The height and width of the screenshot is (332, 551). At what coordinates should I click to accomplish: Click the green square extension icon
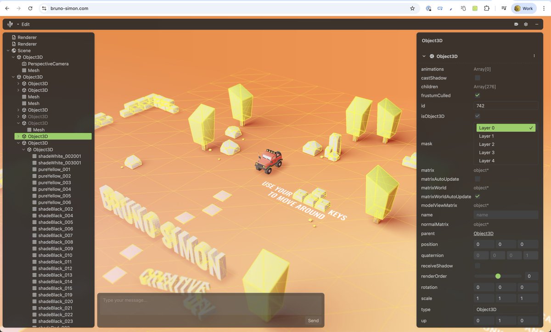(475, 8)
